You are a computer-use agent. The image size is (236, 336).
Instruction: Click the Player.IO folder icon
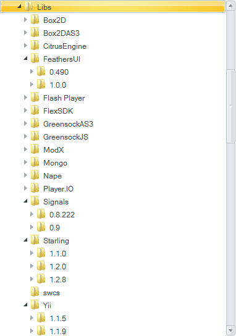[35, 188]
